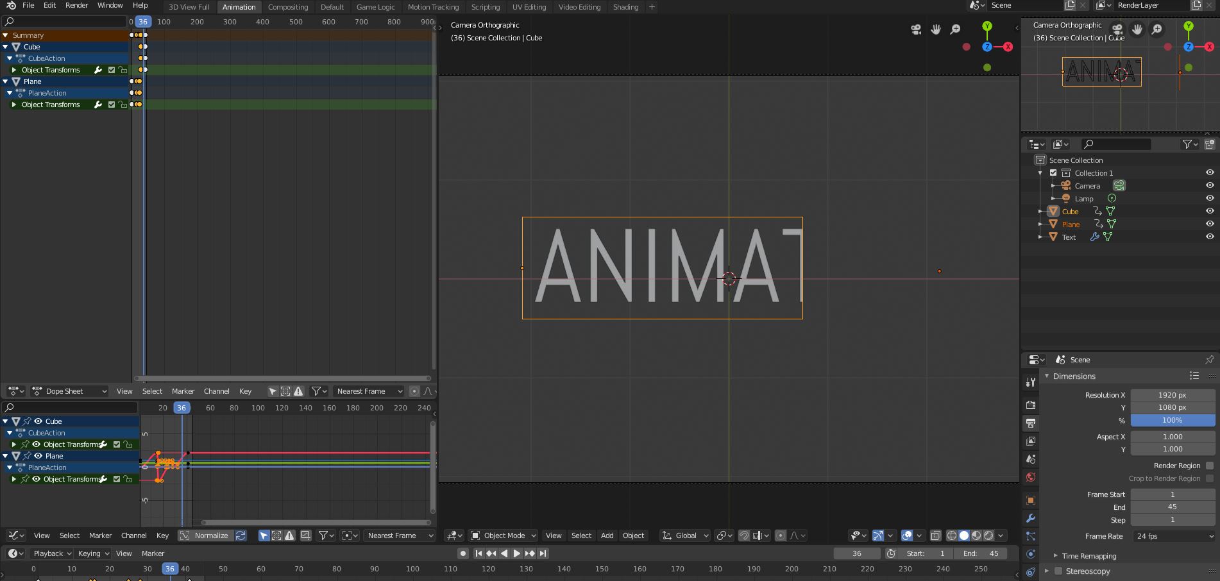Click the play animation button
This screenshot has width=1220, height=581.
point(516,553)
